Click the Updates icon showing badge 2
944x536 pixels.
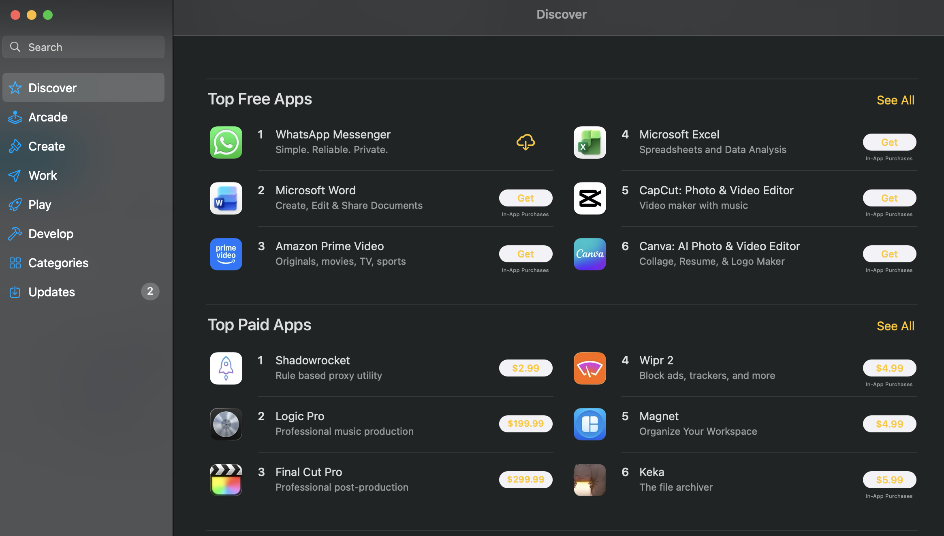15,292
